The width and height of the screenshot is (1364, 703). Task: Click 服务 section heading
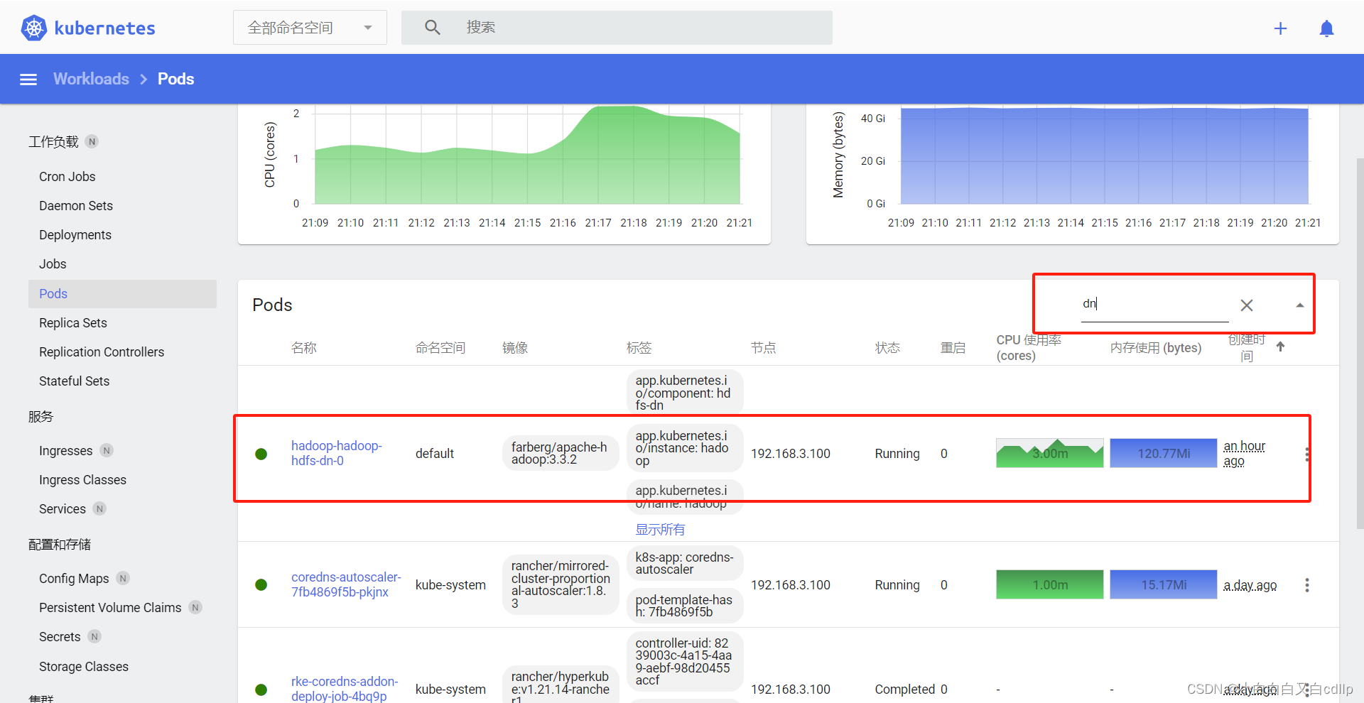point(40,417)
